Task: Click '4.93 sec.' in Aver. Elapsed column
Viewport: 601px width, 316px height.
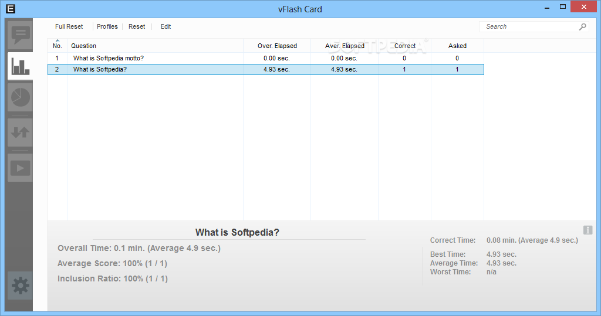Action: click(344, 69)
